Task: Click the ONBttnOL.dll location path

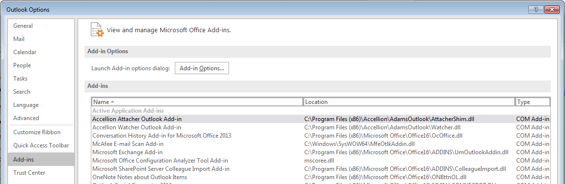Action: tap(386, 177)
